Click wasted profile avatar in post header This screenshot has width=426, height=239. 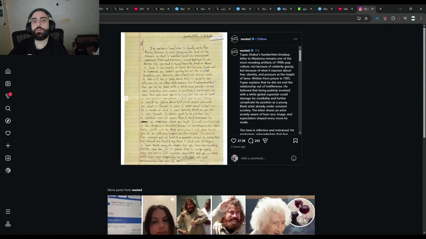(235, 39)
